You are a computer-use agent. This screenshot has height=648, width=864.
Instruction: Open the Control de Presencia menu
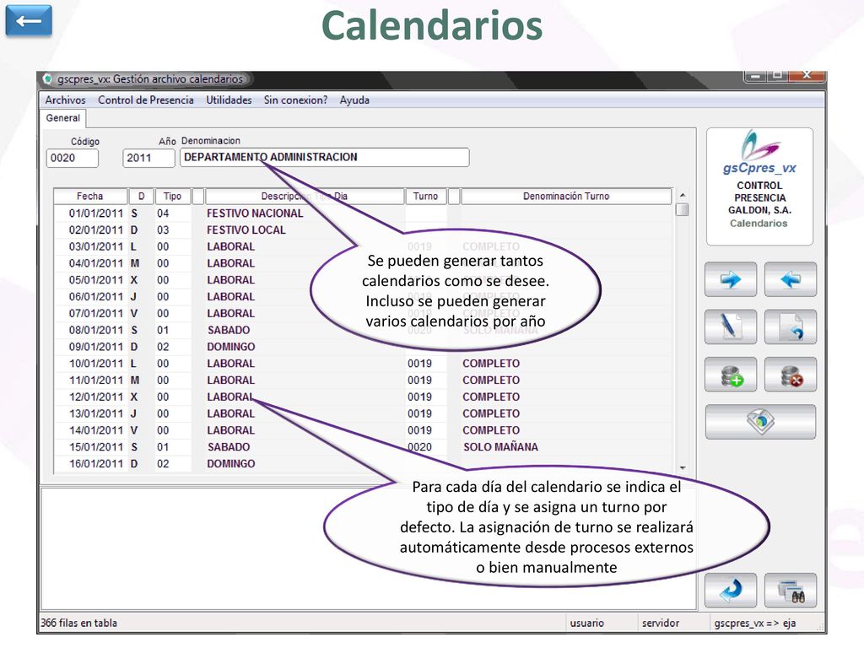click(145, 100)
